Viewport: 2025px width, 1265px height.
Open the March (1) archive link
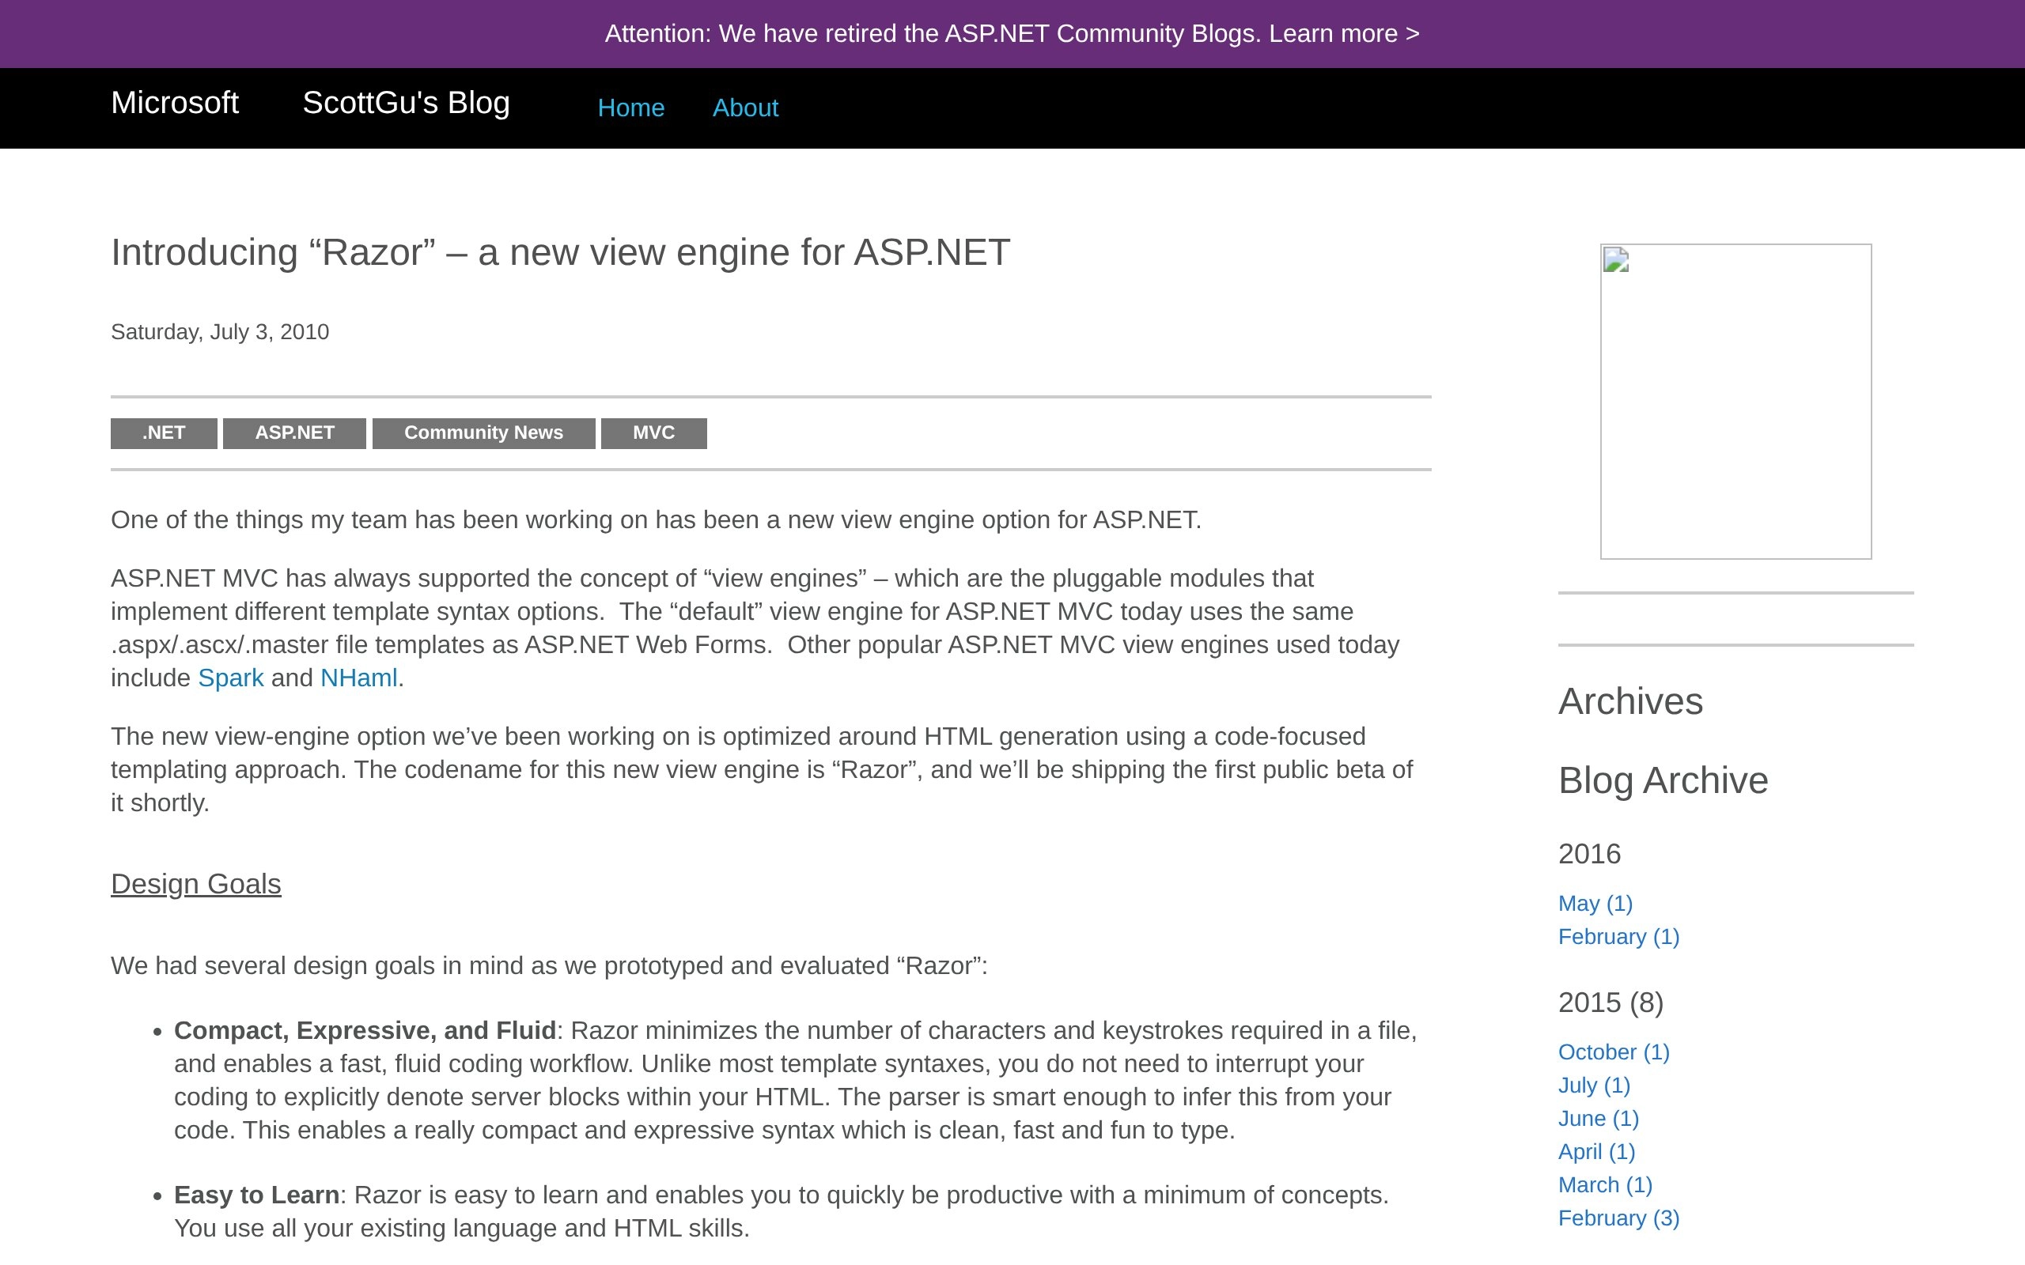pyautogui.click(x=1605, y=1184)
